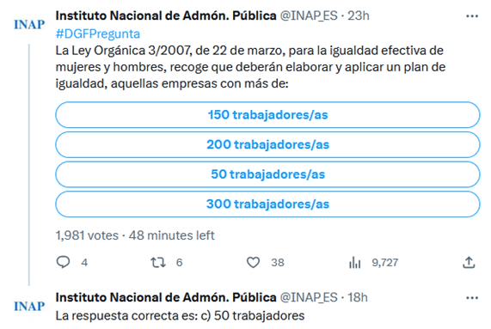Image resolution: width=491 pixels, height=329 pixels.
Task: Open the more options on answer tweet
Action: (x=472, y=298)
